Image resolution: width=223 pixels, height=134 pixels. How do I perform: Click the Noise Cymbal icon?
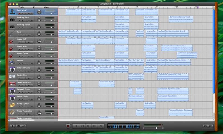coord(12,105)
